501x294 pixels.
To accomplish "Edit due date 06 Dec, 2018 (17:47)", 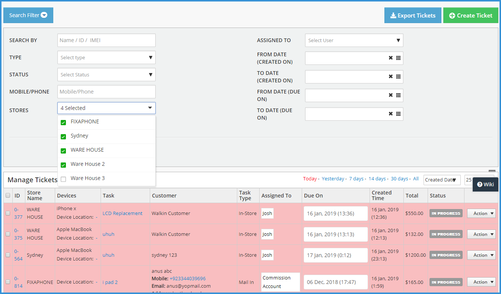I will point(336,282).
